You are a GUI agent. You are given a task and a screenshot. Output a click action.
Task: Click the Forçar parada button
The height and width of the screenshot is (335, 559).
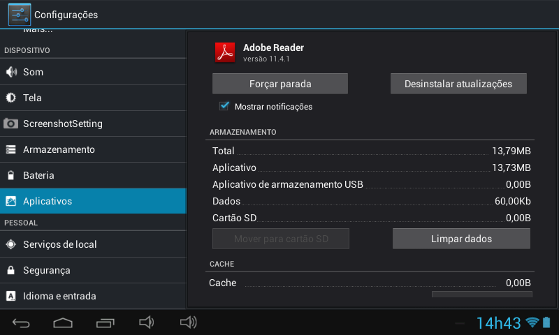tap(280, 84)
